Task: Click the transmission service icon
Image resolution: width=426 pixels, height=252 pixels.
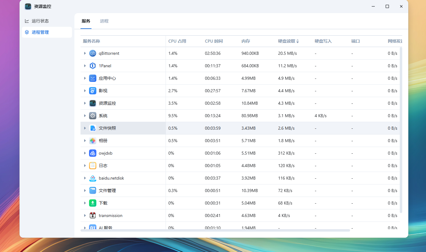Action: [x=93, y=215]
